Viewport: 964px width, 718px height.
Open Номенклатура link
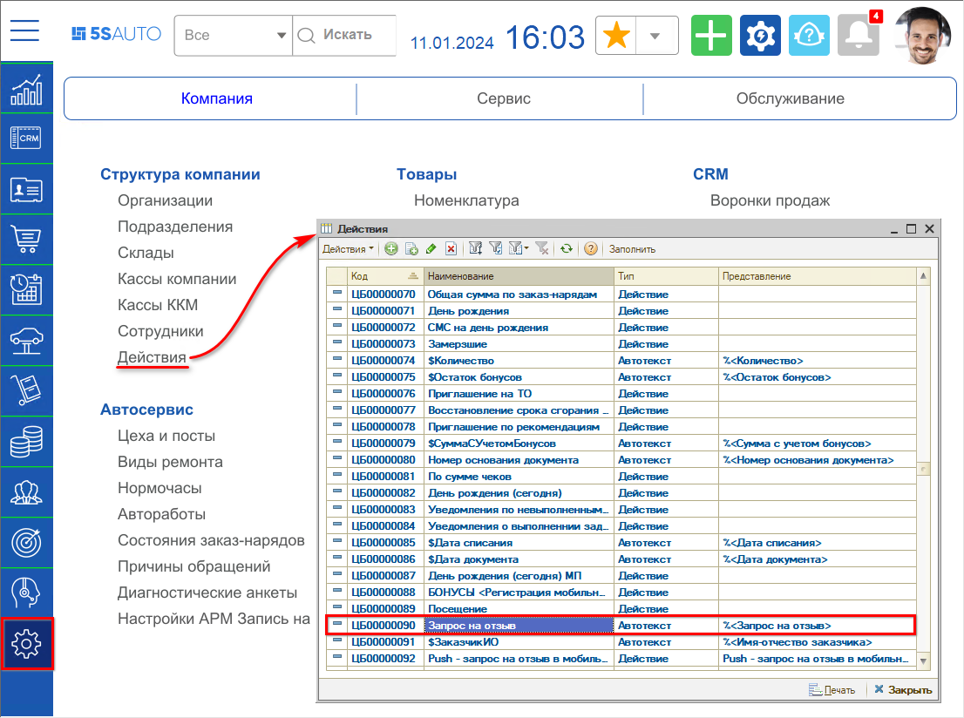pos(466,200)
